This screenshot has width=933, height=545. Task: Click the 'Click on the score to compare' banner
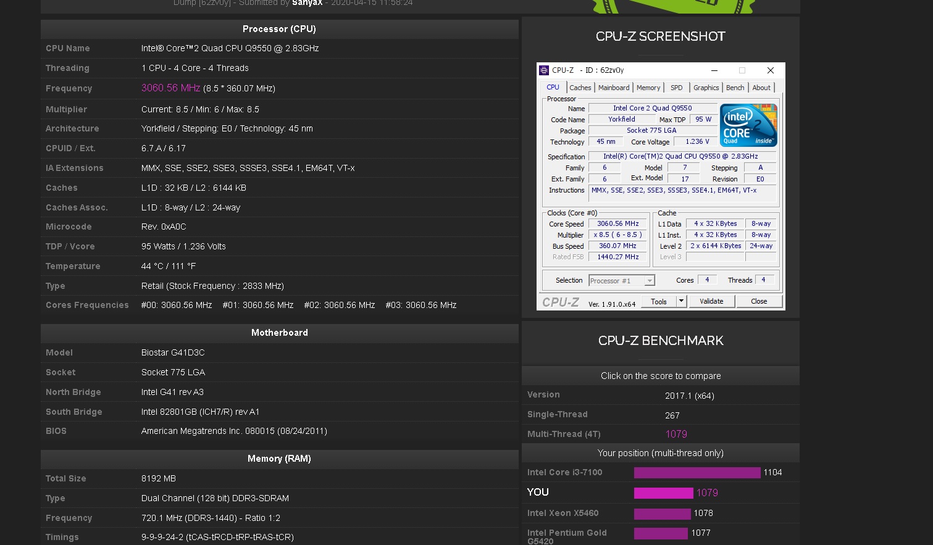coord(661,376)
